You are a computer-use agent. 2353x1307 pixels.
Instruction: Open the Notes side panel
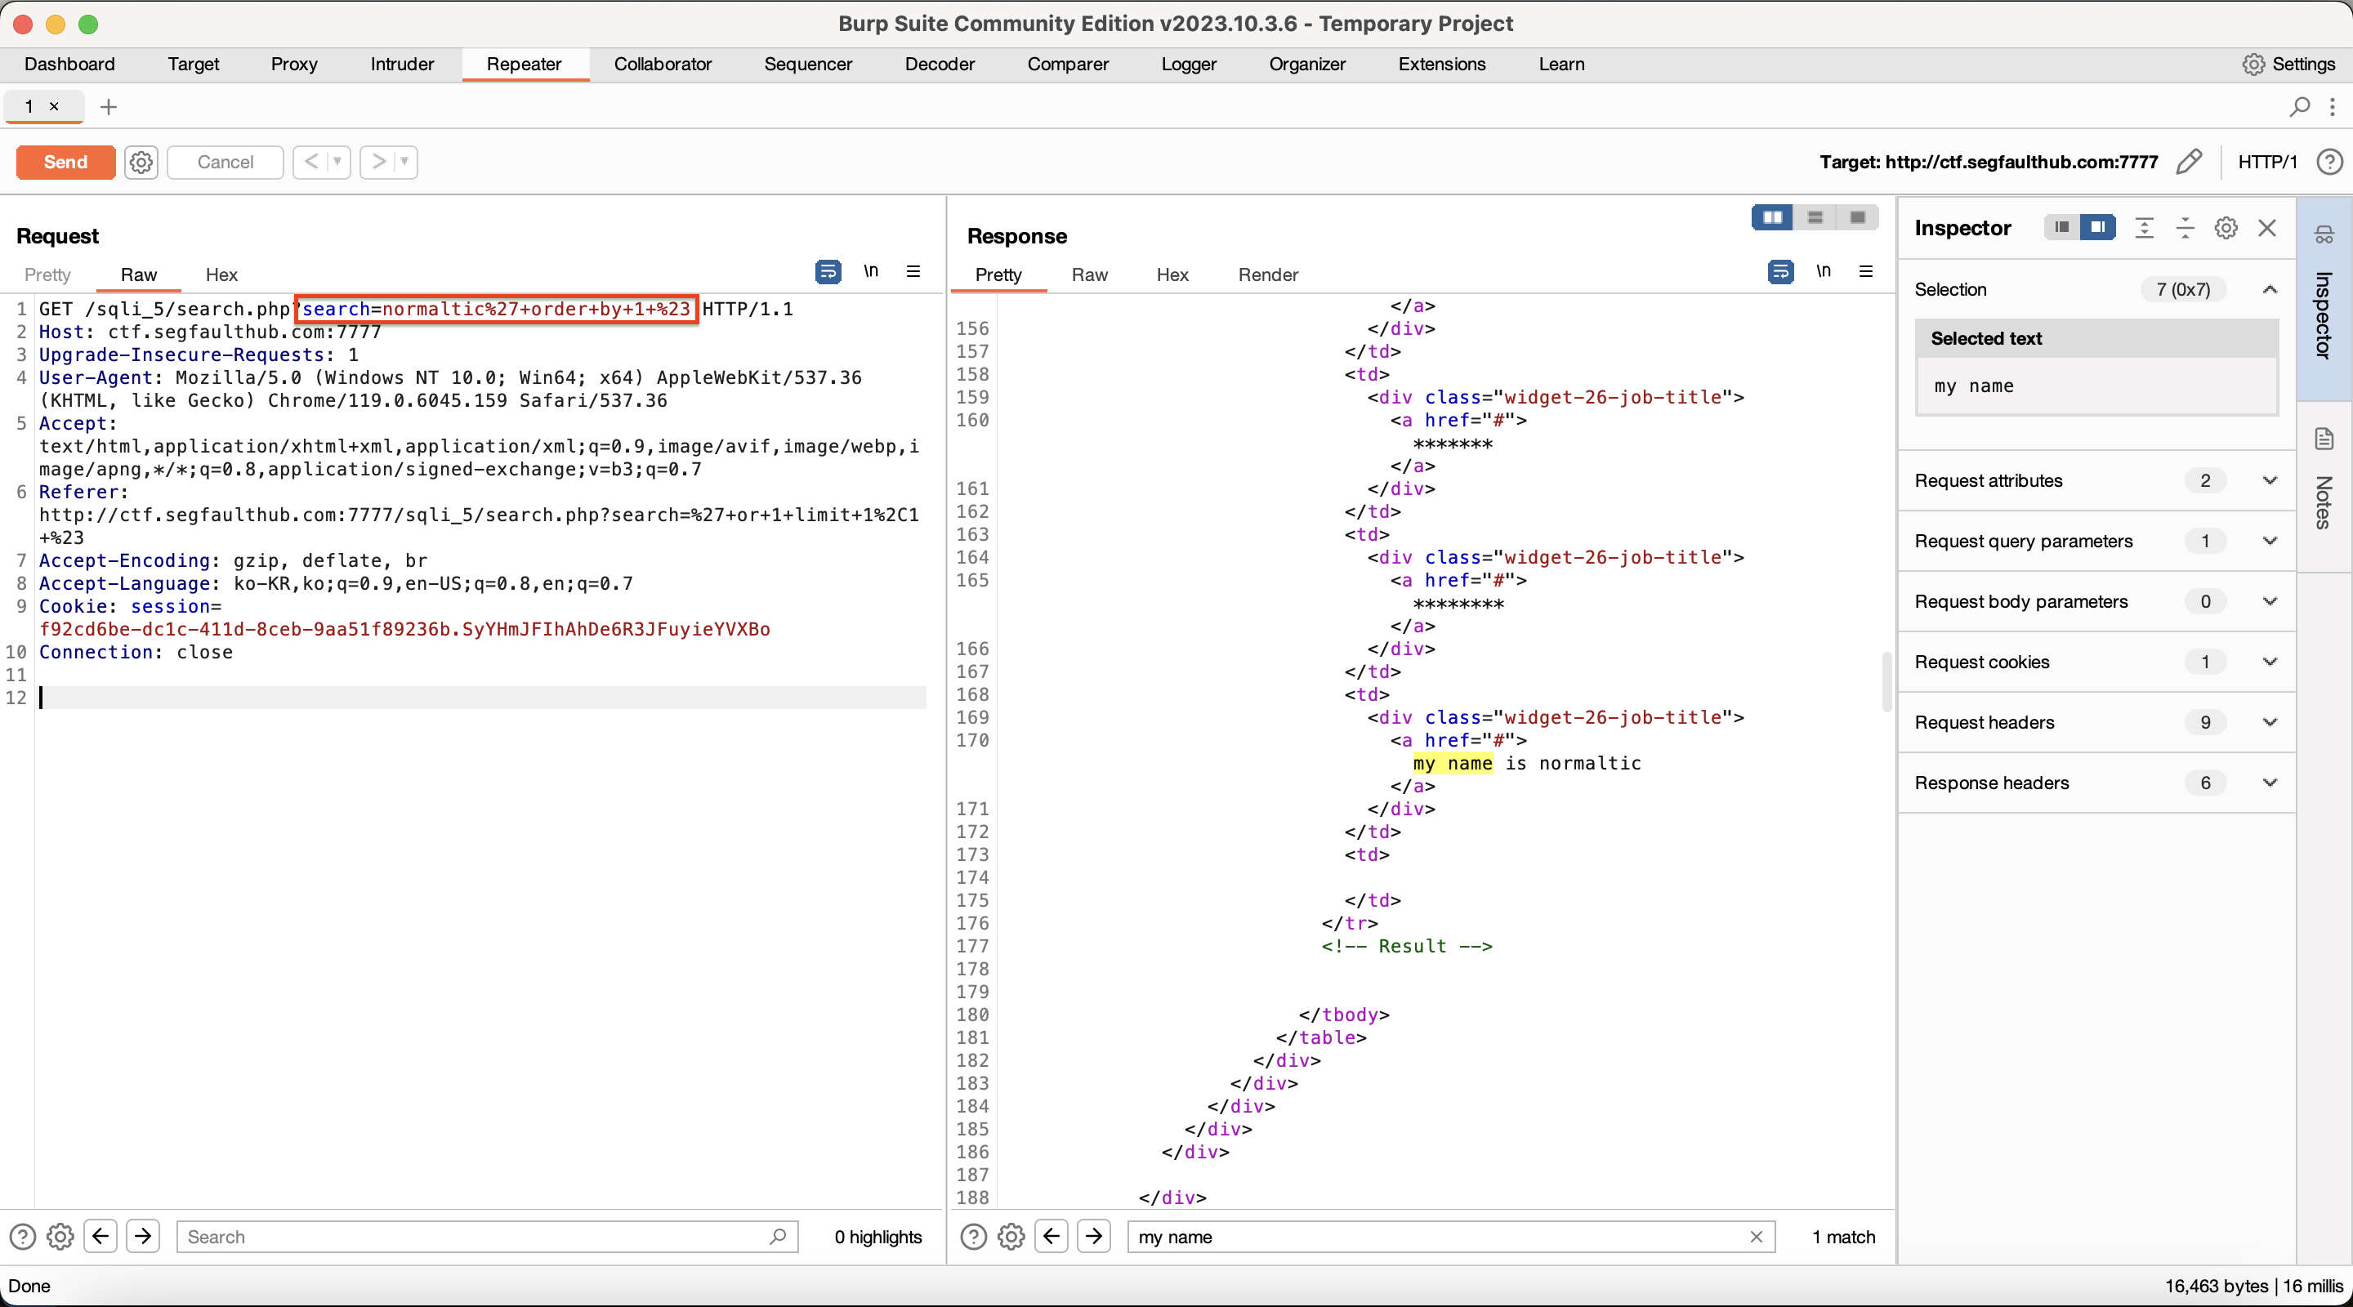(2324, 486)
